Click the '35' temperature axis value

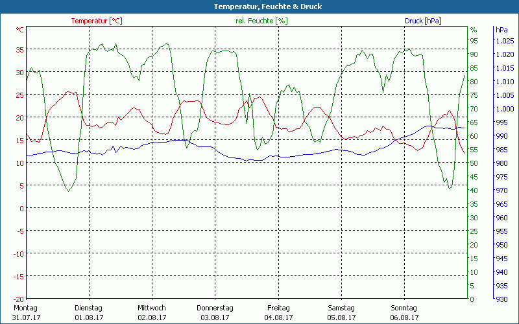[20, 50]
